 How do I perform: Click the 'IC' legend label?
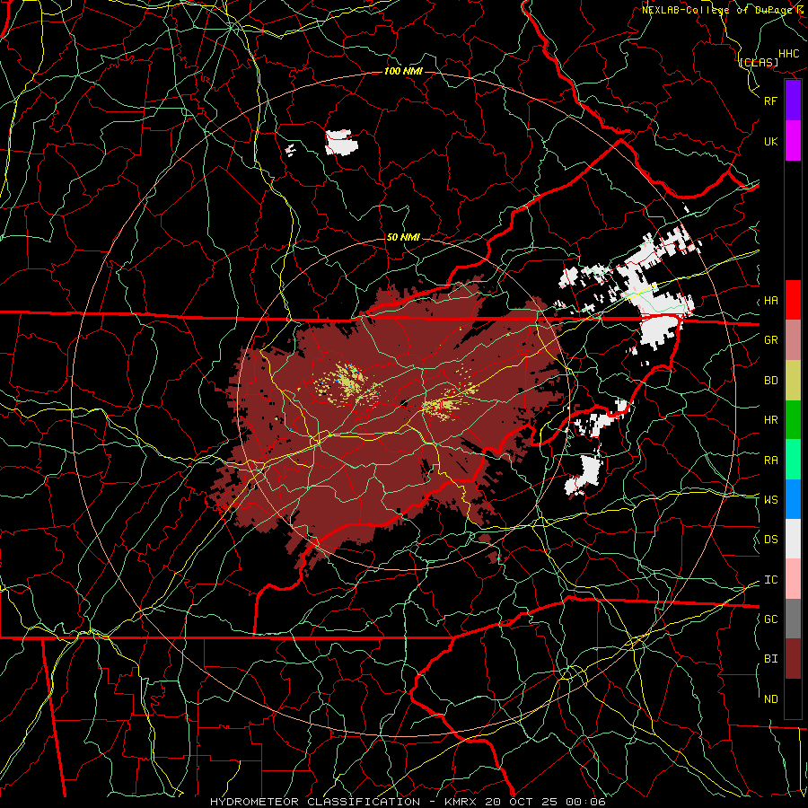770,580
